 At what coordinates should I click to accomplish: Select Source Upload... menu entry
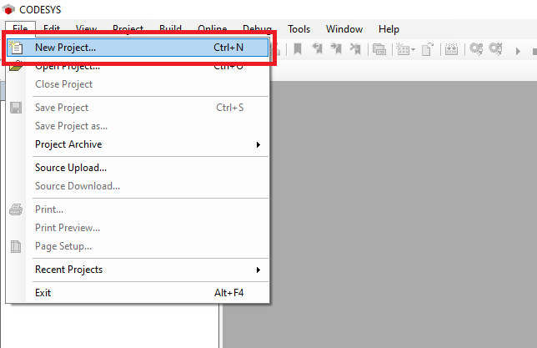pos(71,168)
